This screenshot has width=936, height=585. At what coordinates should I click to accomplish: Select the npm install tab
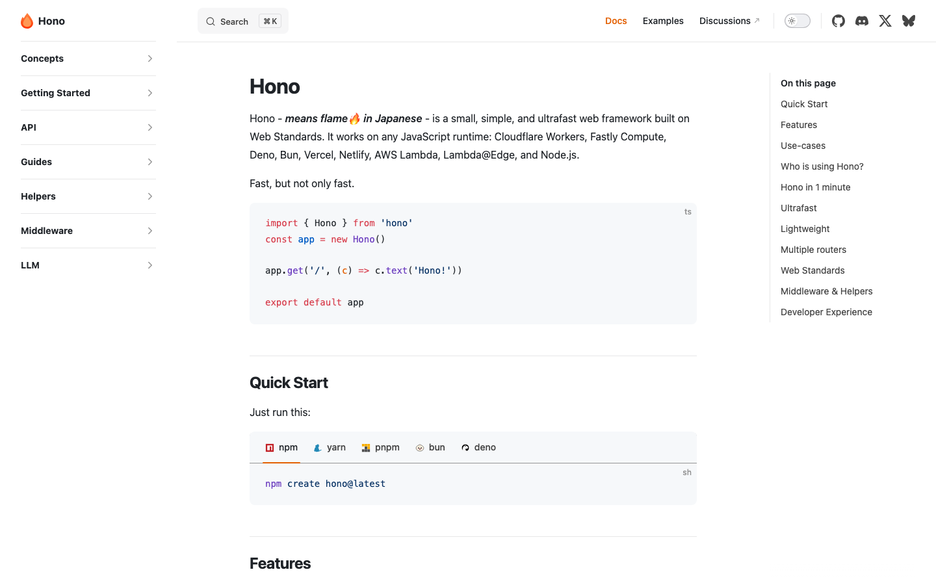pyautogui.click(x=281, y=447)
